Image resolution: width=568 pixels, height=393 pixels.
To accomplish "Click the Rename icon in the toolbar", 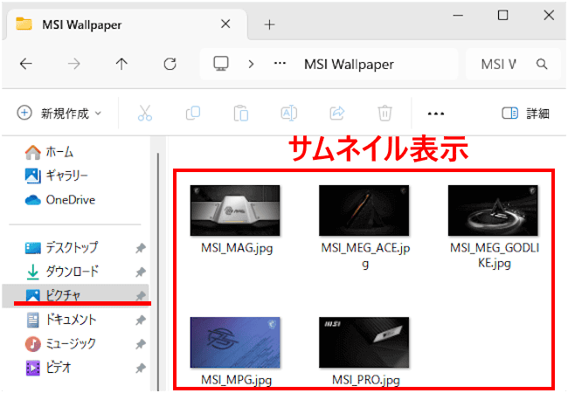I will (288, 114).
